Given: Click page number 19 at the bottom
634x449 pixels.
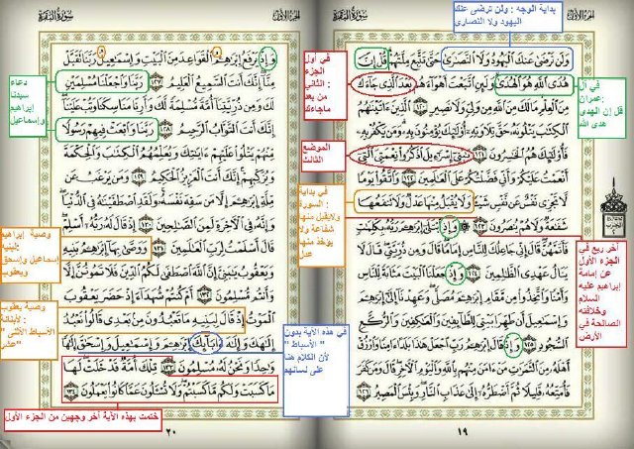Looking at the screenshot, I should [461, 431].
